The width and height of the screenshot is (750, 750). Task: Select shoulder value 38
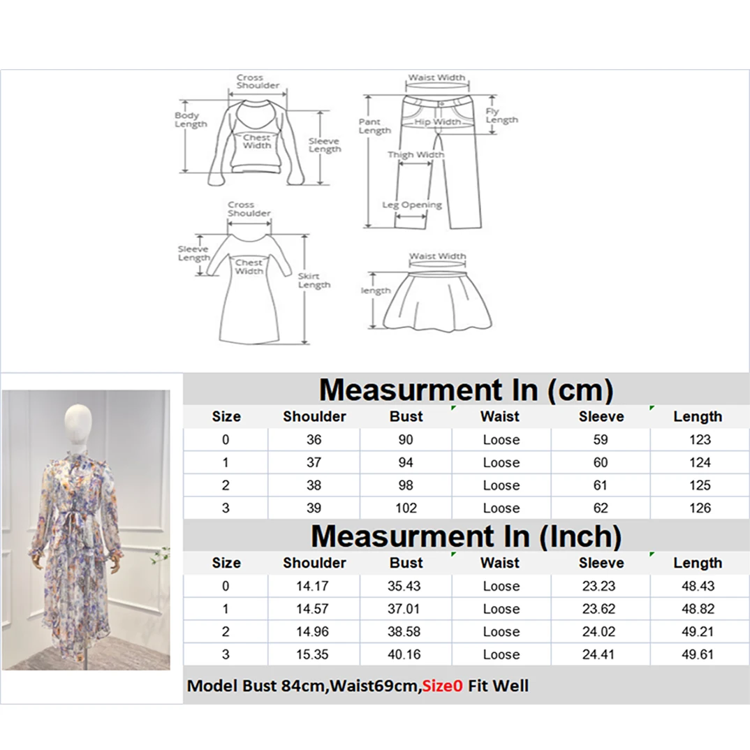click(314, 485)
